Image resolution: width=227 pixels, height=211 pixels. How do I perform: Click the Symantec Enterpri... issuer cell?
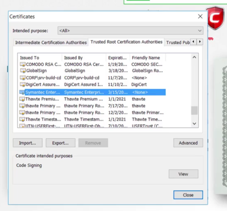[x=84, y=92]
